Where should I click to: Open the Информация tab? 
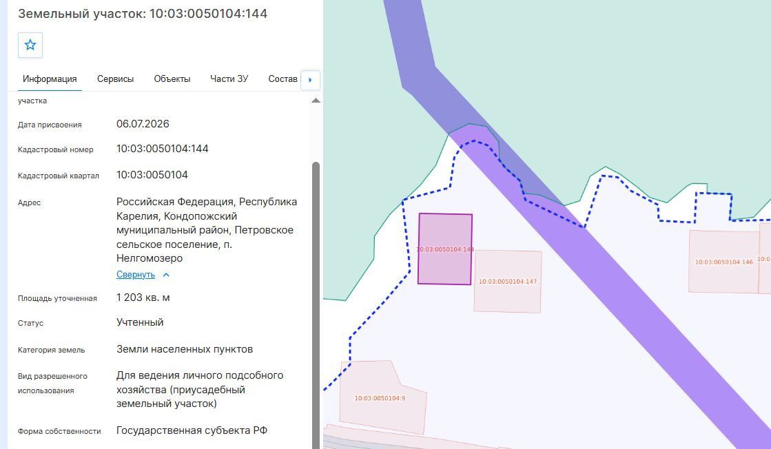[50, 79]
